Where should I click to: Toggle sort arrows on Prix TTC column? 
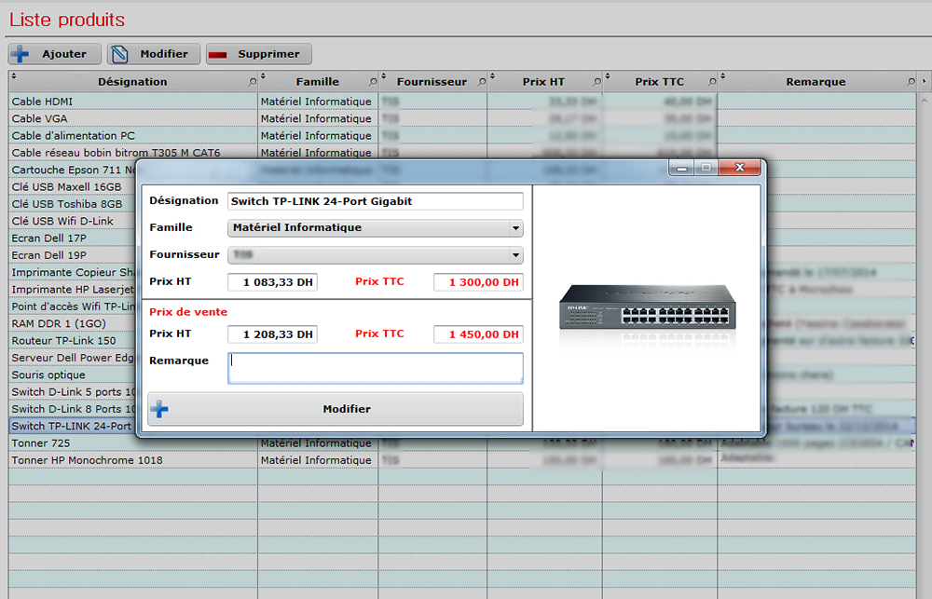pos(608,76)
